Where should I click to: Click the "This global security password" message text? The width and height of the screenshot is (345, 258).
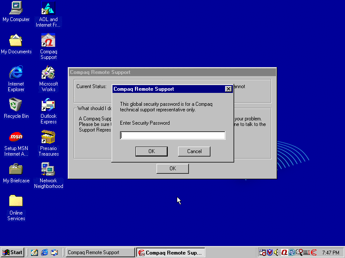point(166,107)
